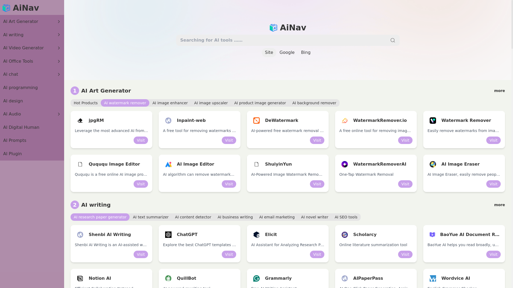
Task: Click the Elicit logo icon
Action: (256, 235)
